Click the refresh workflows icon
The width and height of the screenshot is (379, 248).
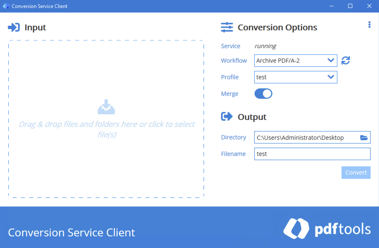click(346, 60)
